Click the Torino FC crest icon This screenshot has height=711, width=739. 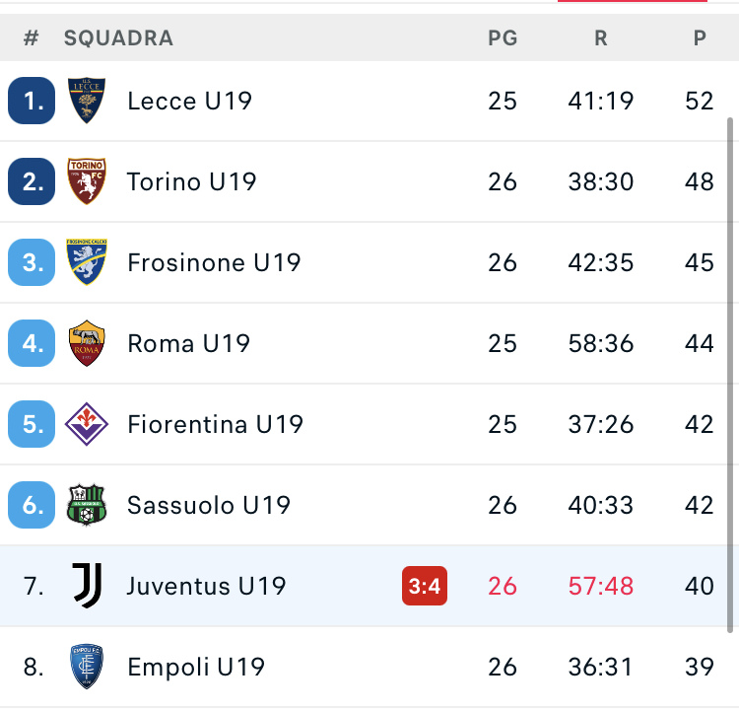point(87,181)
